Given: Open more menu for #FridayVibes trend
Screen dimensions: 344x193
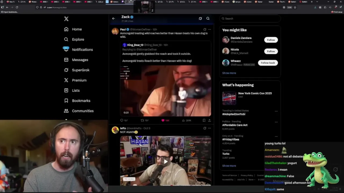Looking at the screenshot, I should [276, 136].
